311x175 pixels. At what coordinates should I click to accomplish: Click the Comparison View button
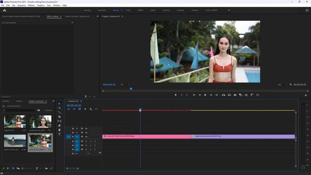coord(241,95)
